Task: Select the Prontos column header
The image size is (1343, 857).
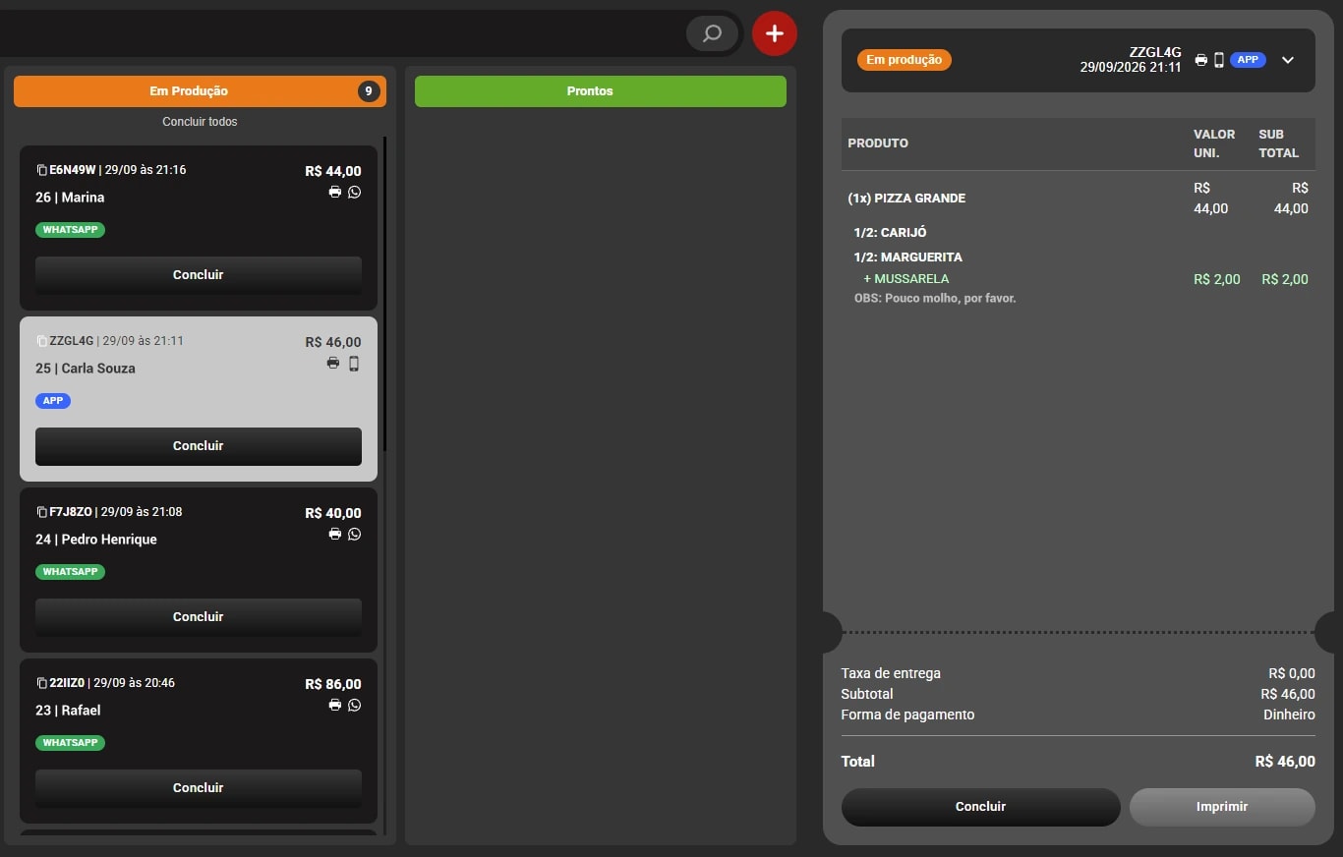Action: pos(601,91)
